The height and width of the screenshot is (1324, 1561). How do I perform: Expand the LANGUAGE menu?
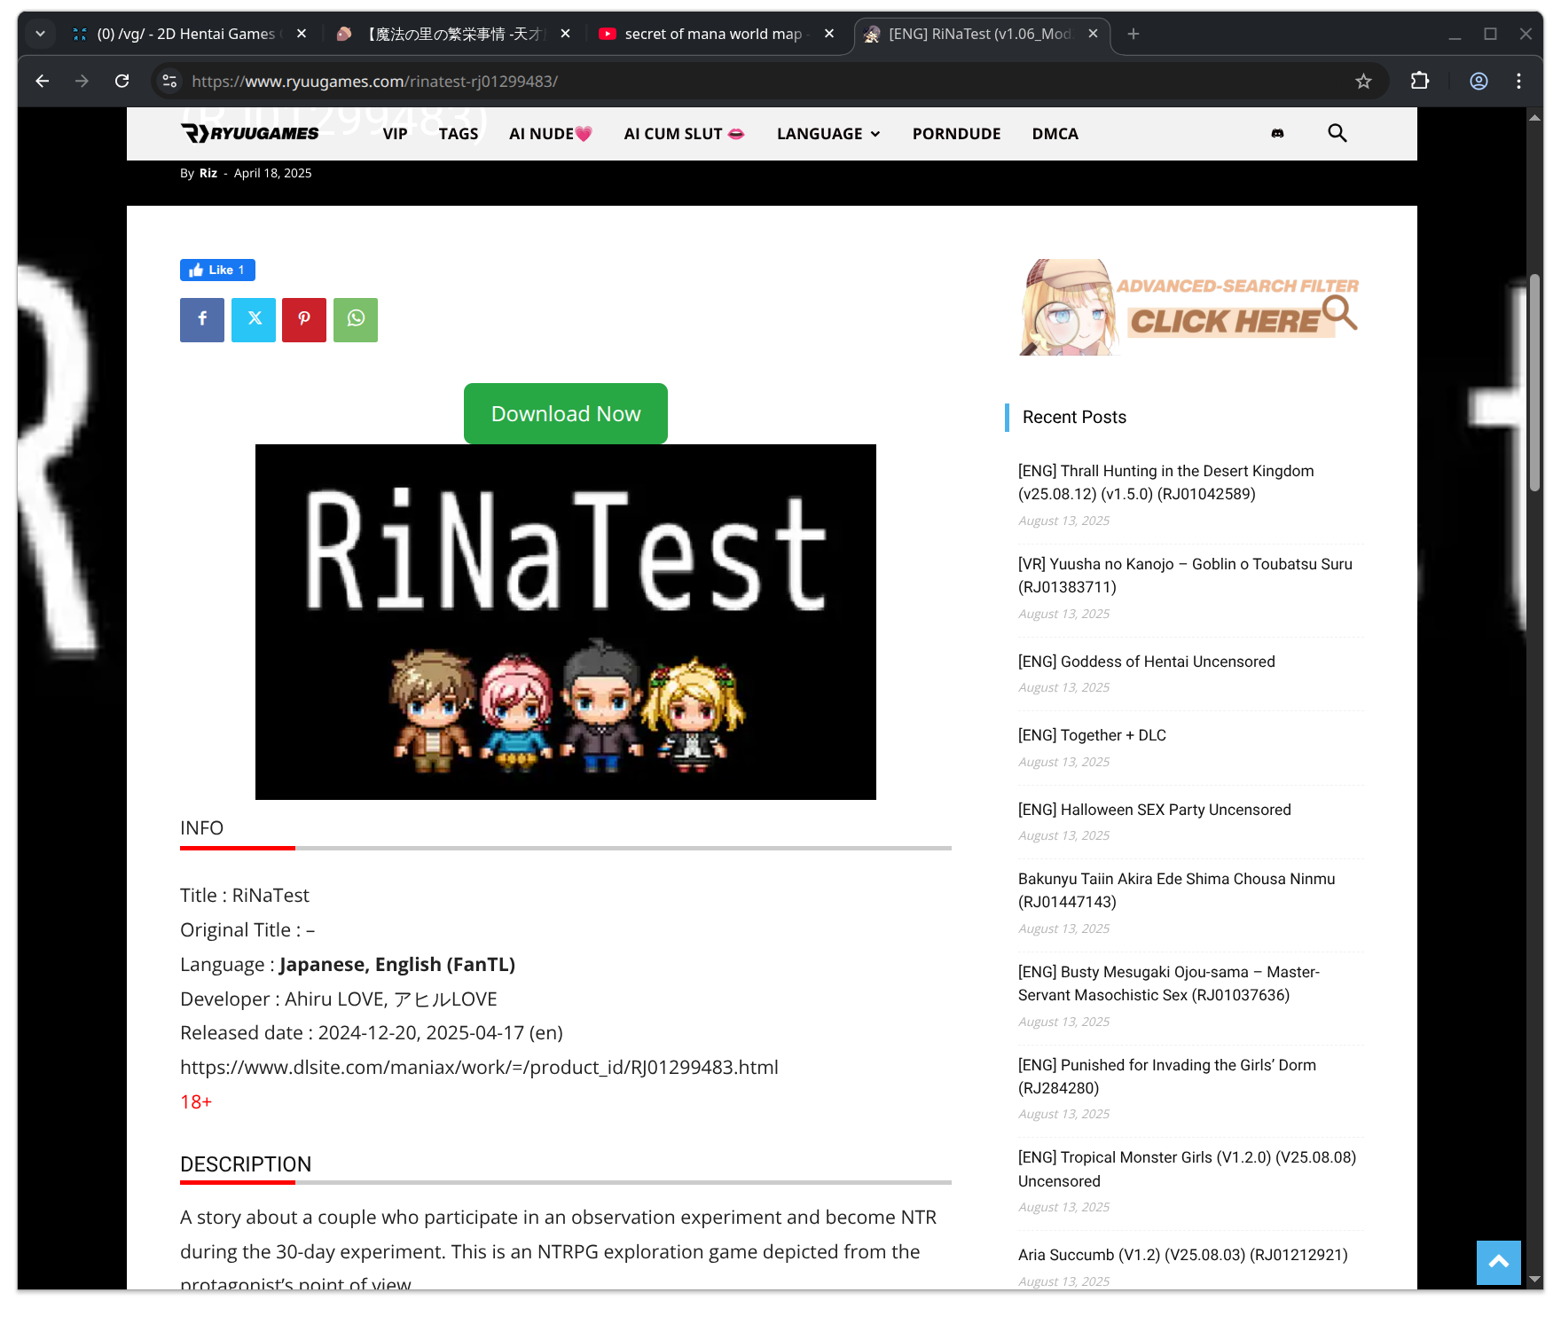click(x=828, y=134)
